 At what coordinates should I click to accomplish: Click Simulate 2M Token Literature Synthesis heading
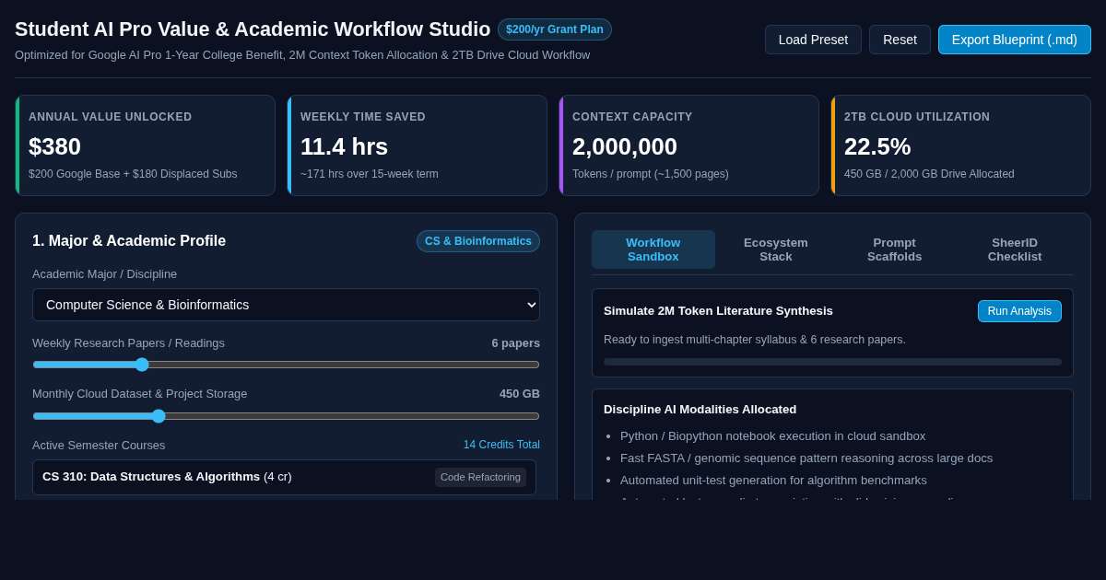[x=718, y=311]
